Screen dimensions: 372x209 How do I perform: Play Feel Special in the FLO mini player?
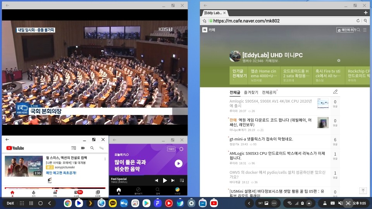pos(165,181)
